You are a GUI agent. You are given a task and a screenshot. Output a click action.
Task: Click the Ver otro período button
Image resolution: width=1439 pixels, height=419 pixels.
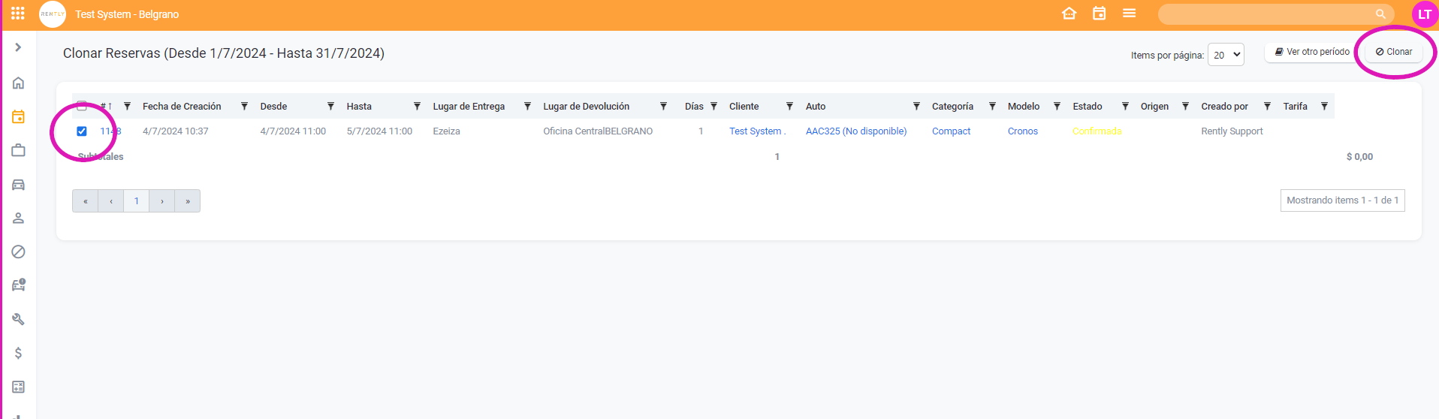click(x=1311, y=52)
